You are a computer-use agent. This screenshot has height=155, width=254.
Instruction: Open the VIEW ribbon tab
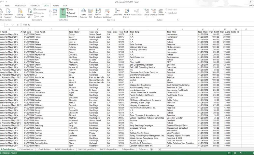[65, 6]
